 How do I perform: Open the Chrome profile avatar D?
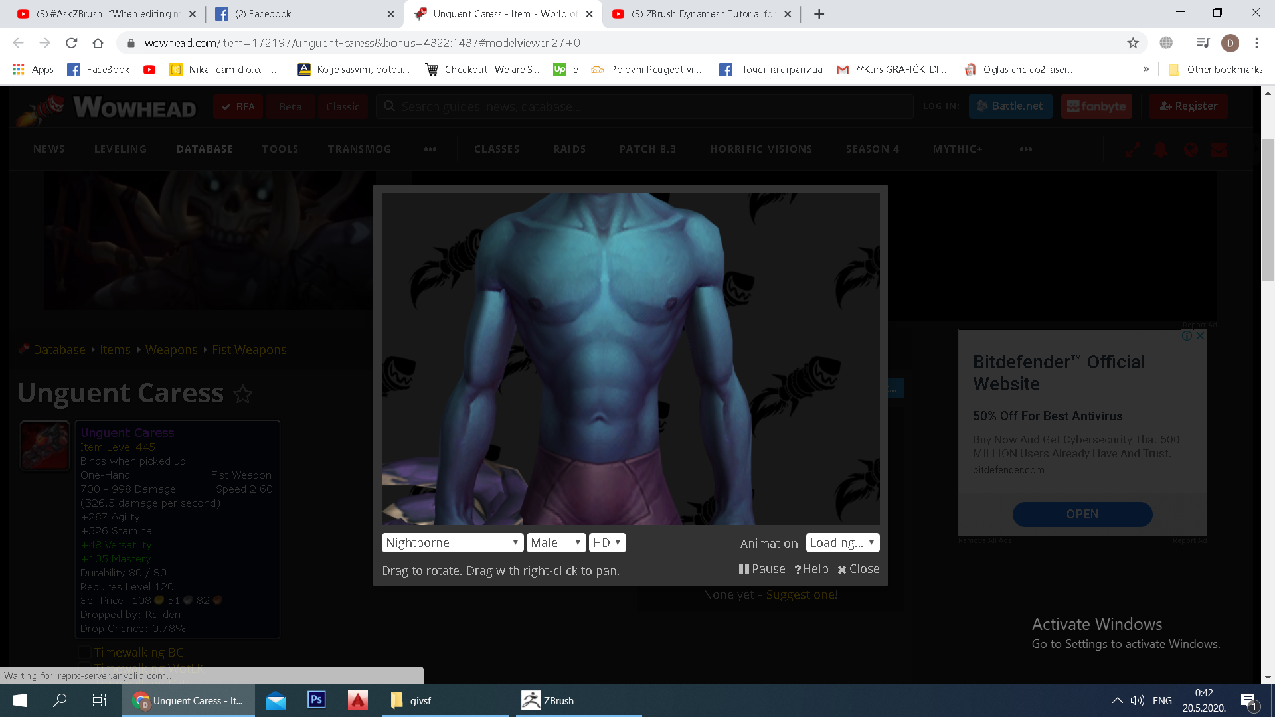pos(1230,43)
